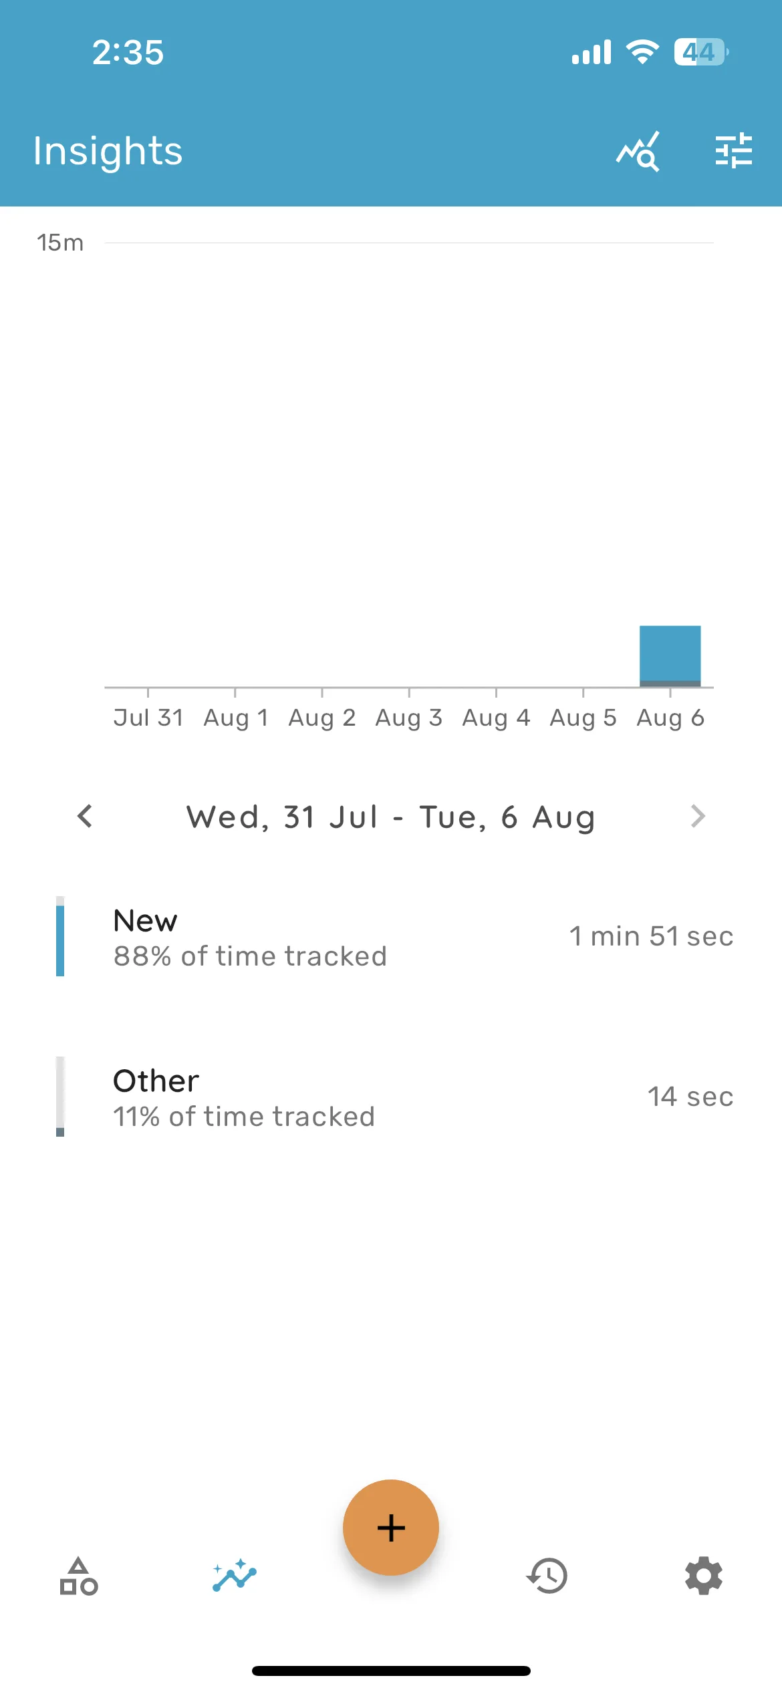This screenshot has width=782, height=1692.
Task: Tap the 14 sec duration value
Action: coord(690,1097)
